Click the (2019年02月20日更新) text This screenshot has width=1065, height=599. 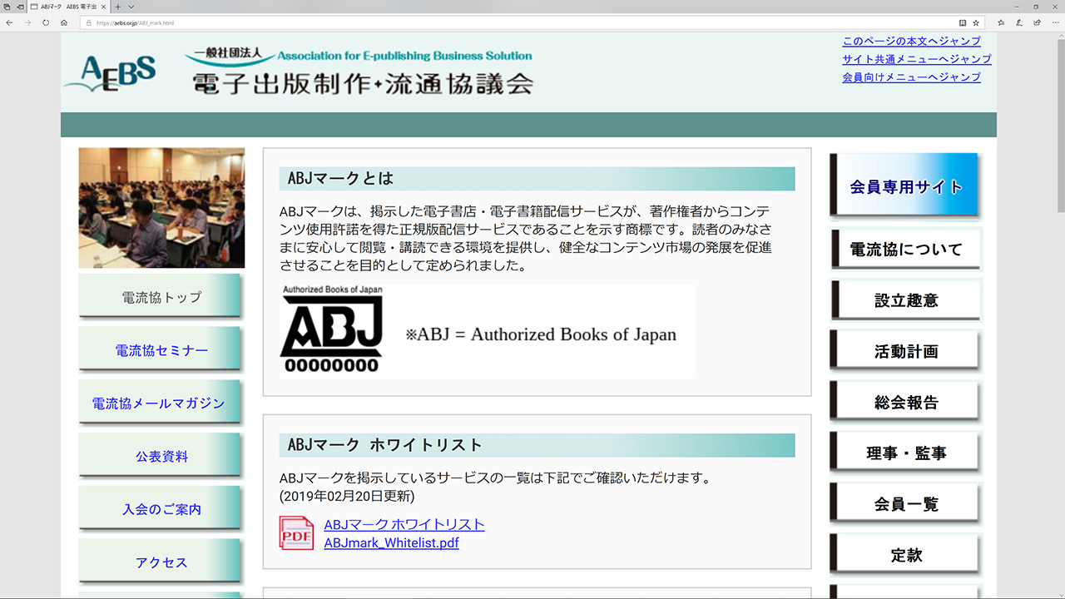[347, 496]
